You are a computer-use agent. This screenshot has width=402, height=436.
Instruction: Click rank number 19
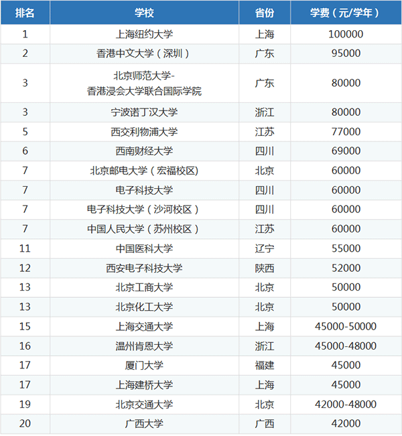(x=25, y=405)
